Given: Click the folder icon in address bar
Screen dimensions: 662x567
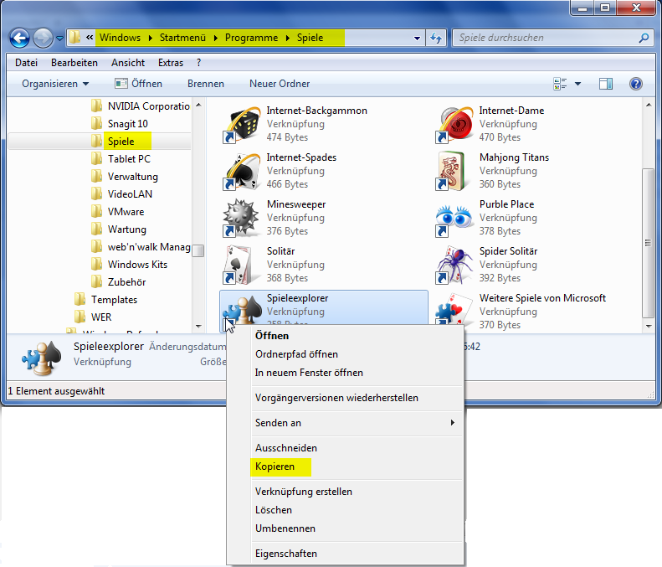Looking at the screenshot, I should tap(74, 37).
